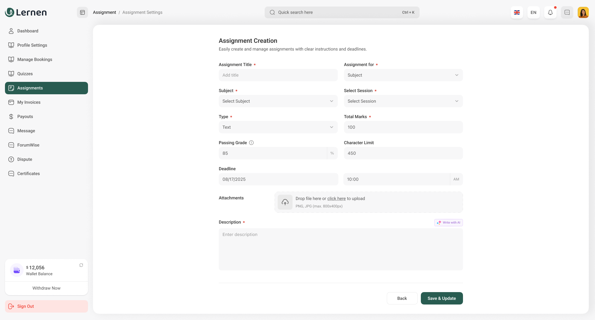Show the Passing Grade info tooltip
Viewport: 595px width, 320px height.
tap(251, 143)
